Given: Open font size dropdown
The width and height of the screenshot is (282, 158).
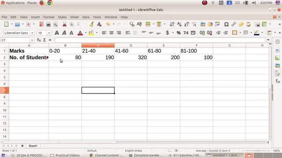Looking at the screenshot, I should click(x=49, y=33).
